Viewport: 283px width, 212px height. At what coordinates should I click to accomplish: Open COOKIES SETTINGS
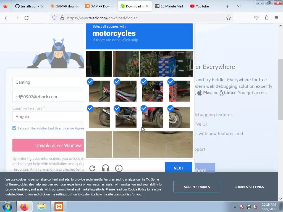click(249, 187)
